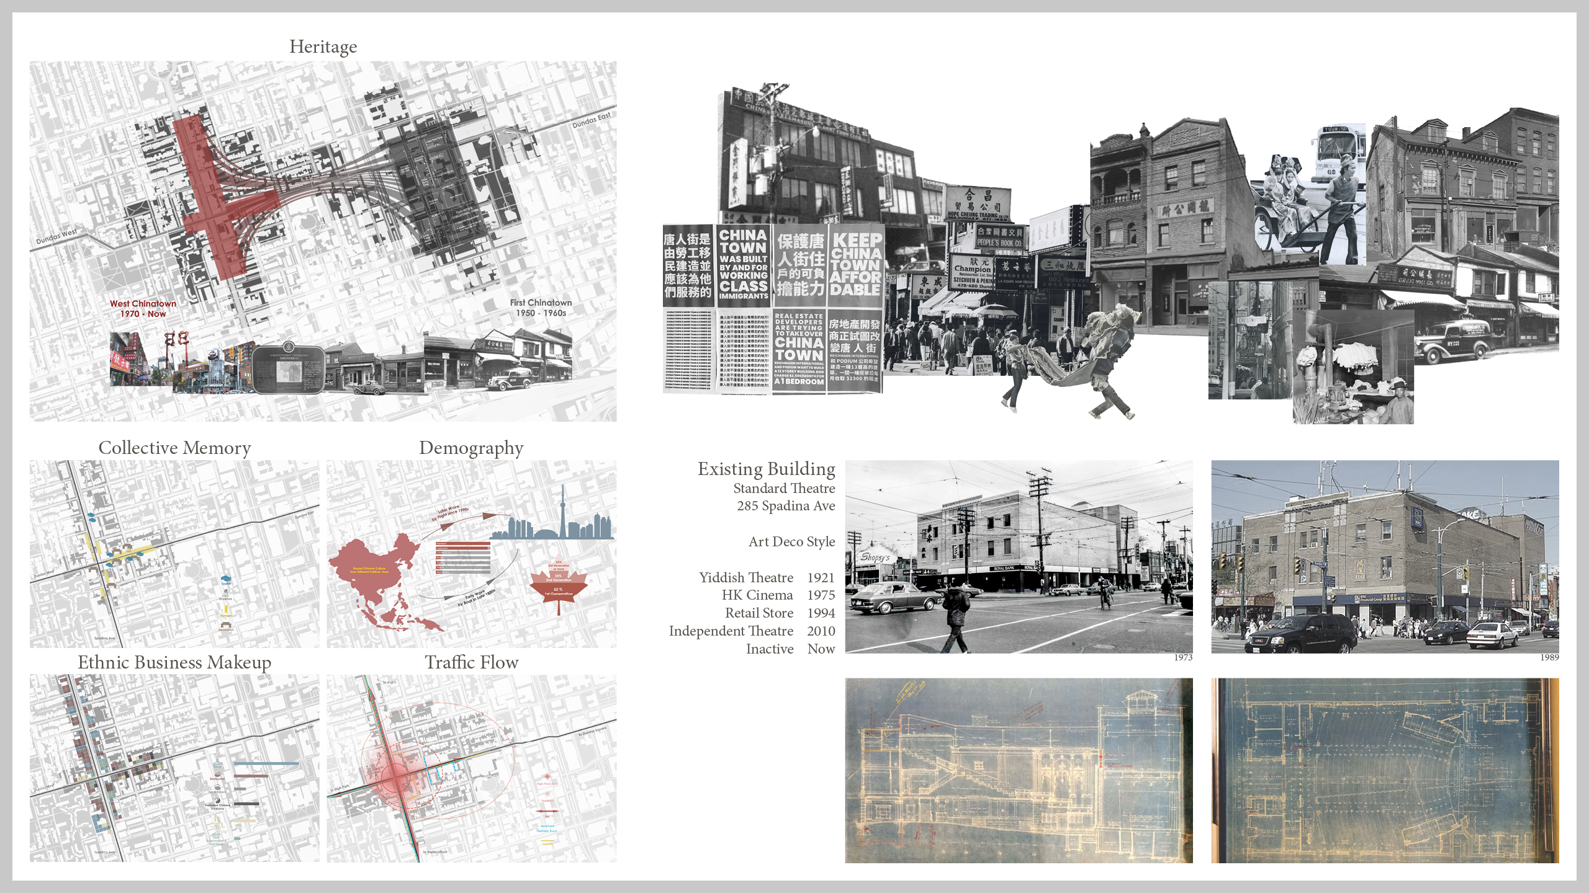Open the 1973 Standard Theatre photograph
The height and width of the screenshot is (893, 1589).
pyautogui.click(x=1019, y=556)
